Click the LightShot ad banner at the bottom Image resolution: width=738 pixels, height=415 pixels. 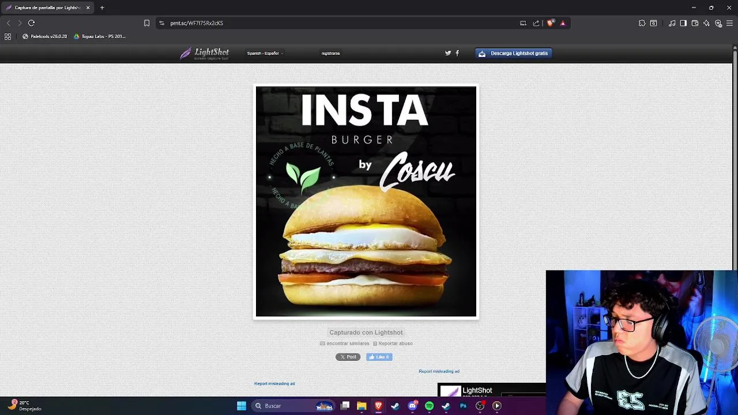click(x=492, y=390)
